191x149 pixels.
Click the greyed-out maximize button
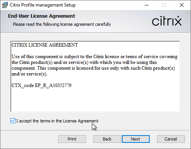(x=164, y=5)
